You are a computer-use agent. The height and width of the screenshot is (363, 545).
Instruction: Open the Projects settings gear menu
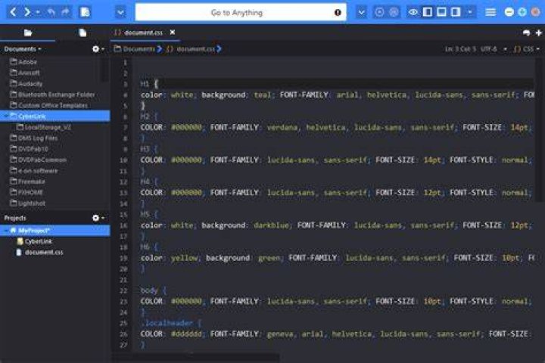(x=98, y=218)
